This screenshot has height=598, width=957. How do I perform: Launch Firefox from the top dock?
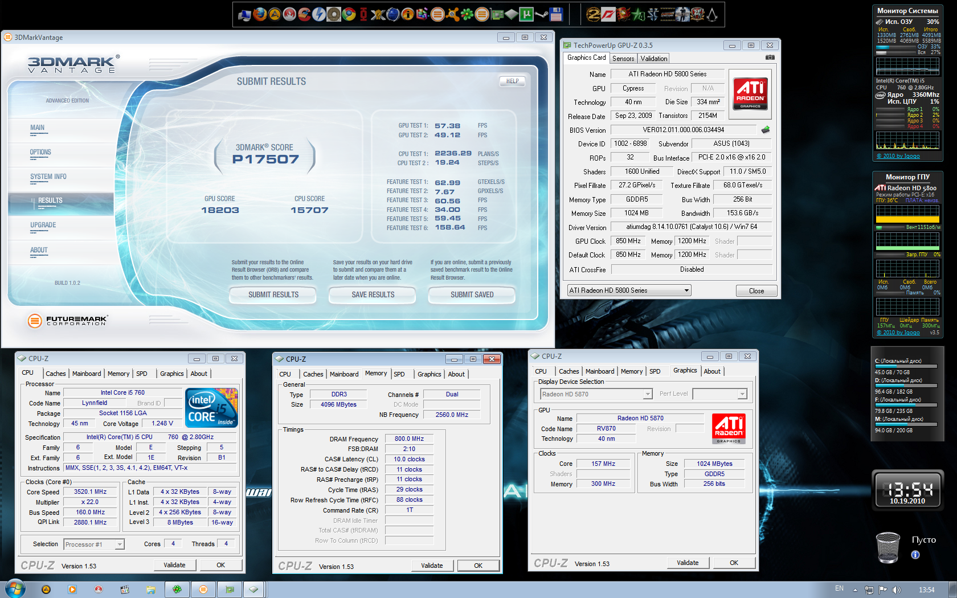[x=260, y=14]
